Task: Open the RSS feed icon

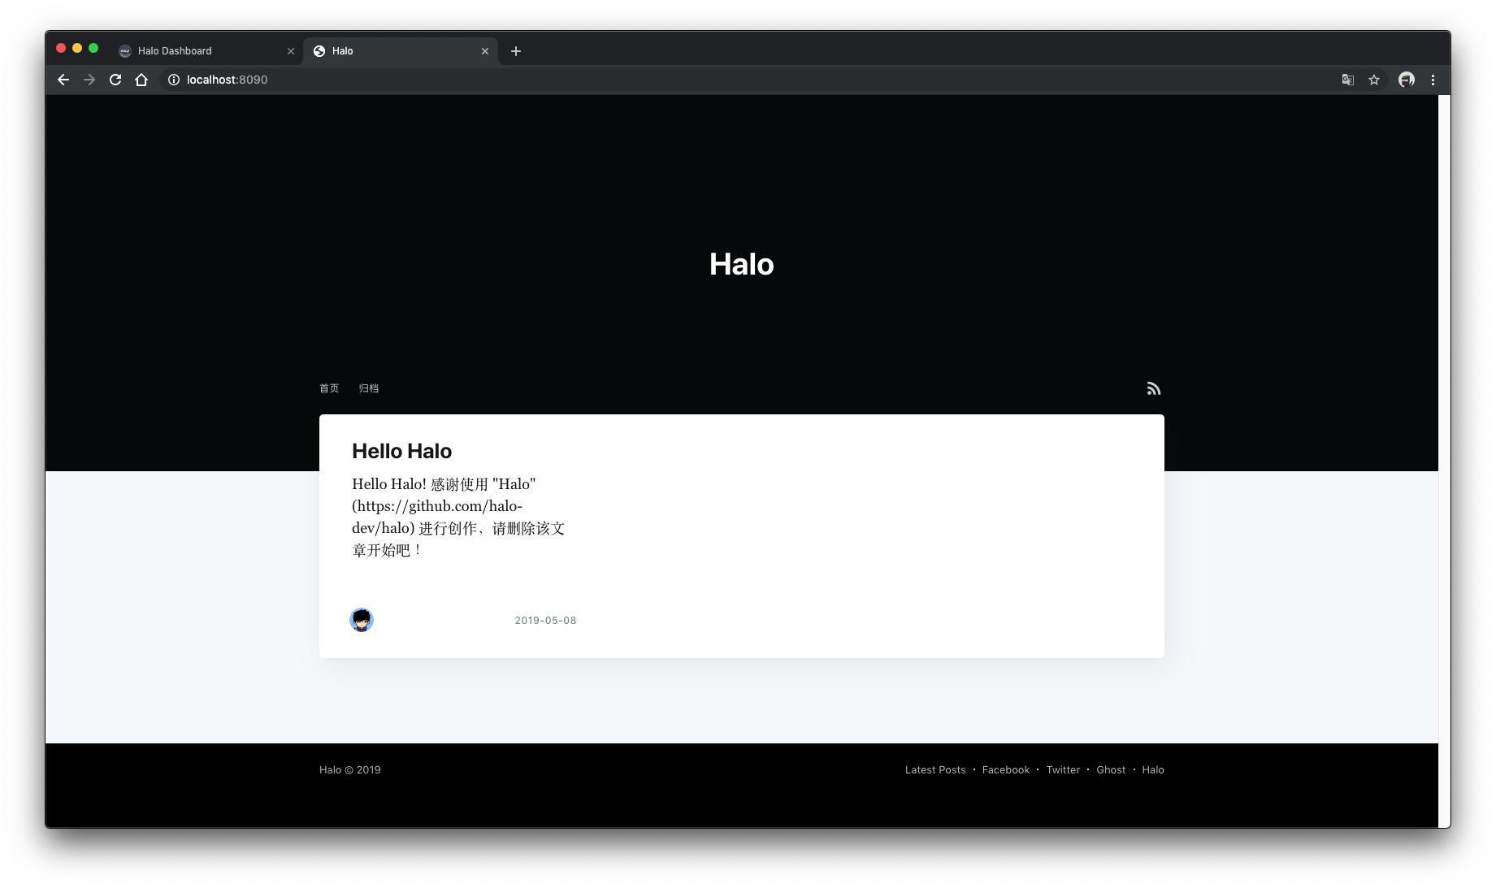Action: tap(1154, 388)
